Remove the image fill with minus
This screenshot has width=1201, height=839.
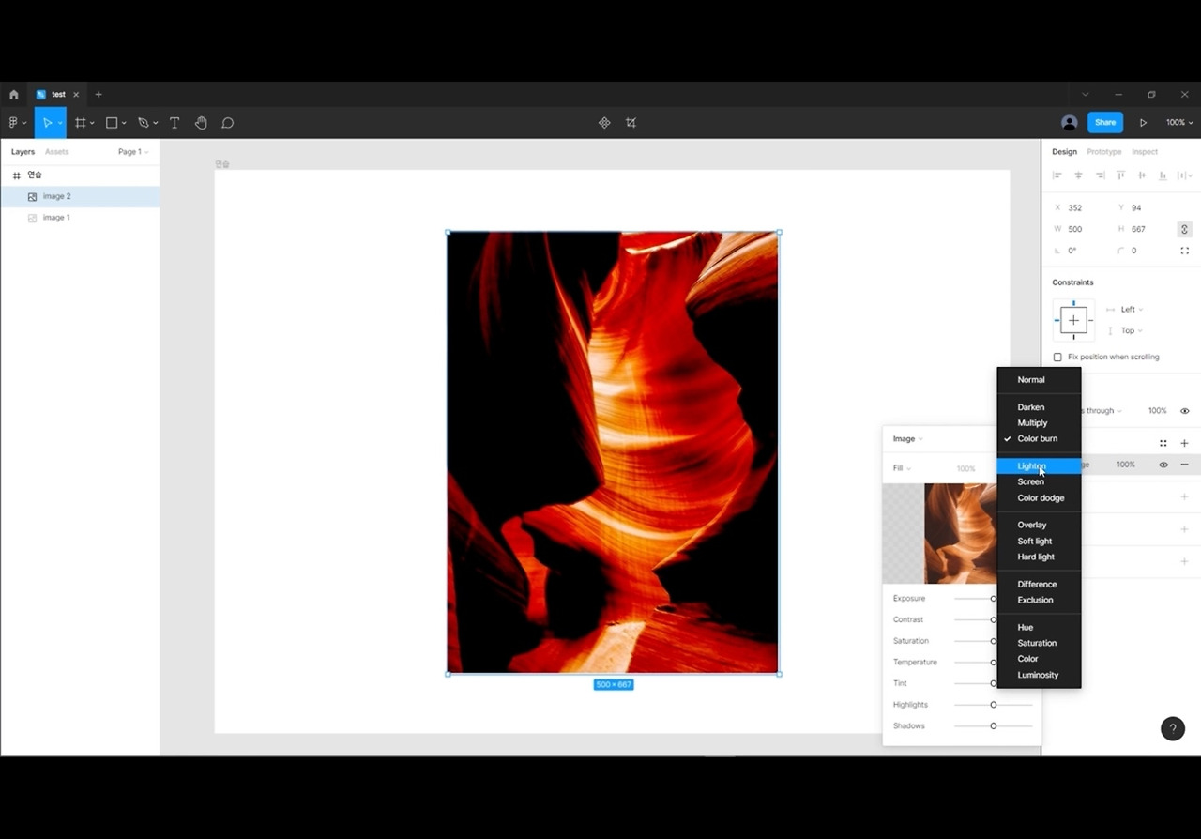coord(1184,465)
